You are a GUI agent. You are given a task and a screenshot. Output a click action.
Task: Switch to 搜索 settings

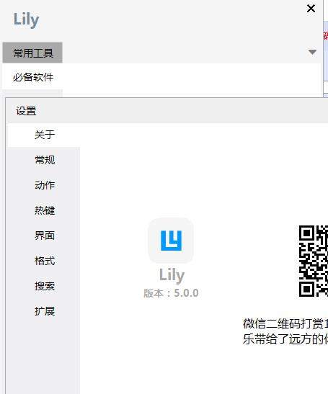click(44, 286)
